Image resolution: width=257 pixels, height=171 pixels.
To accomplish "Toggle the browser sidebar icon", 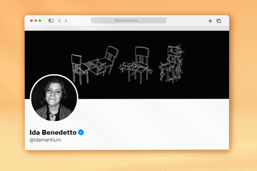I will coord(51,21).
